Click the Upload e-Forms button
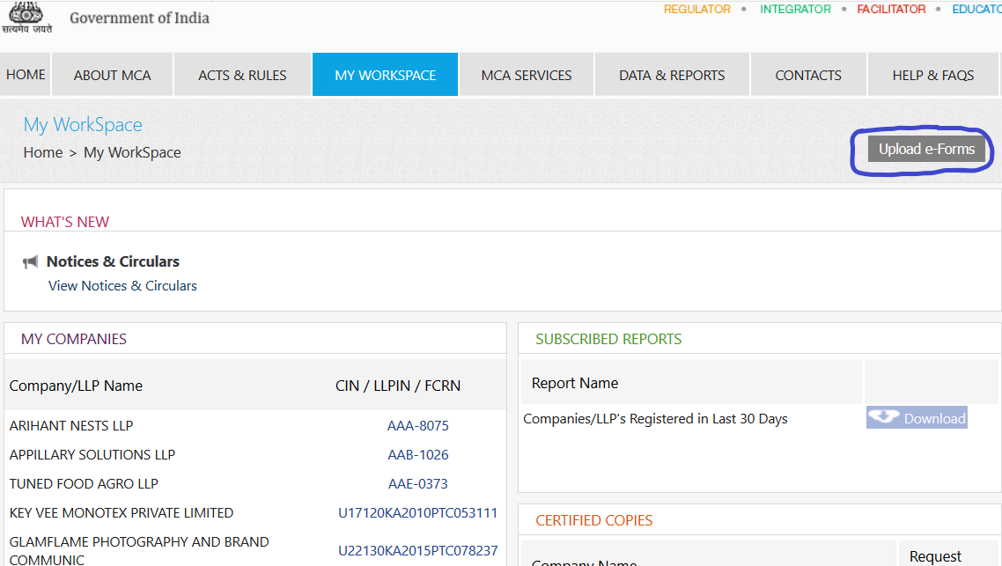The width and height of the screenshot is (1002, 566). 926,149
